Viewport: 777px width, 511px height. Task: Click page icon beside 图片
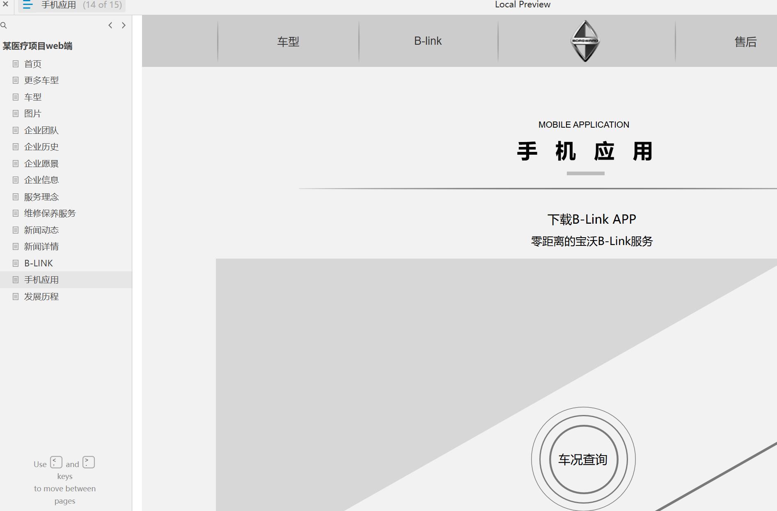(16, 114)
